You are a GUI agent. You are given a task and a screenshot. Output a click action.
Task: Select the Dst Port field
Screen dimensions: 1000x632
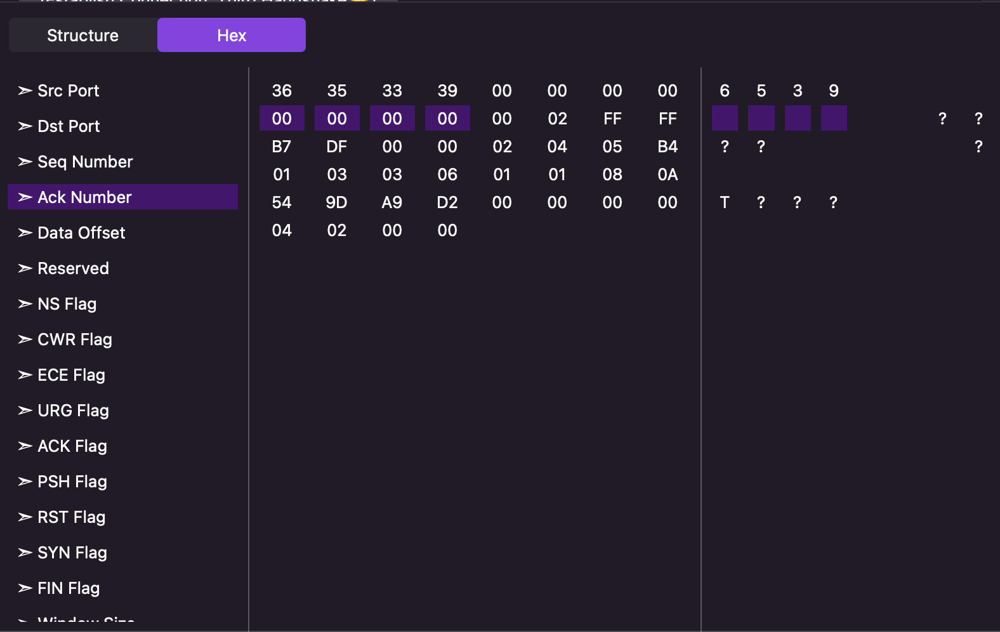[x=122, y=126]
